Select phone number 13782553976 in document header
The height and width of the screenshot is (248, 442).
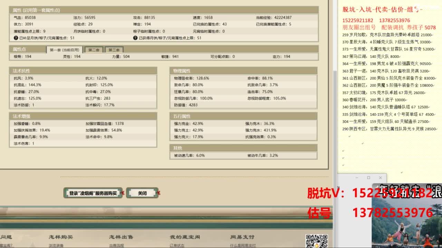coord(394,21)
